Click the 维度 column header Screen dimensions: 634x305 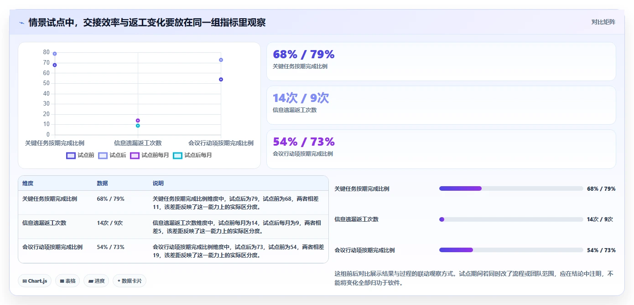28,183
